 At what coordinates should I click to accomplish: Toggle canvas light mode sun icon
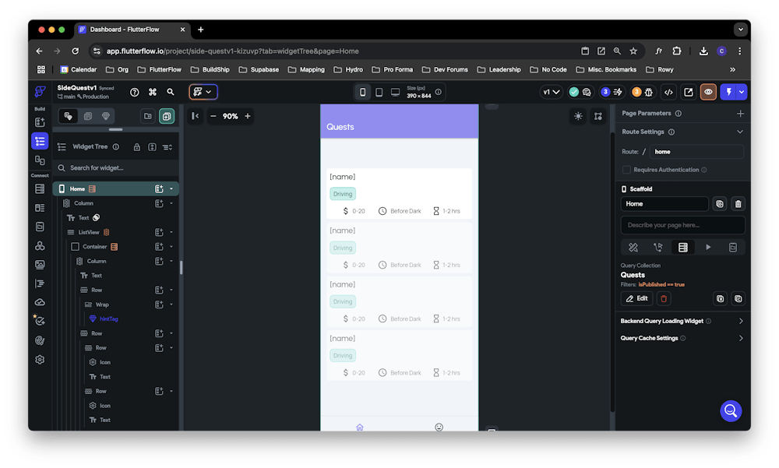(578, 116)
